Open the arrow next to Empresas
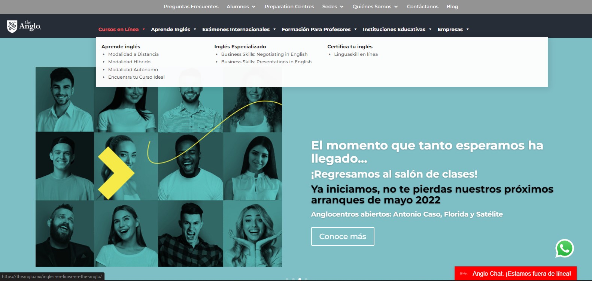The image size is (592, 281). (468, 29)
